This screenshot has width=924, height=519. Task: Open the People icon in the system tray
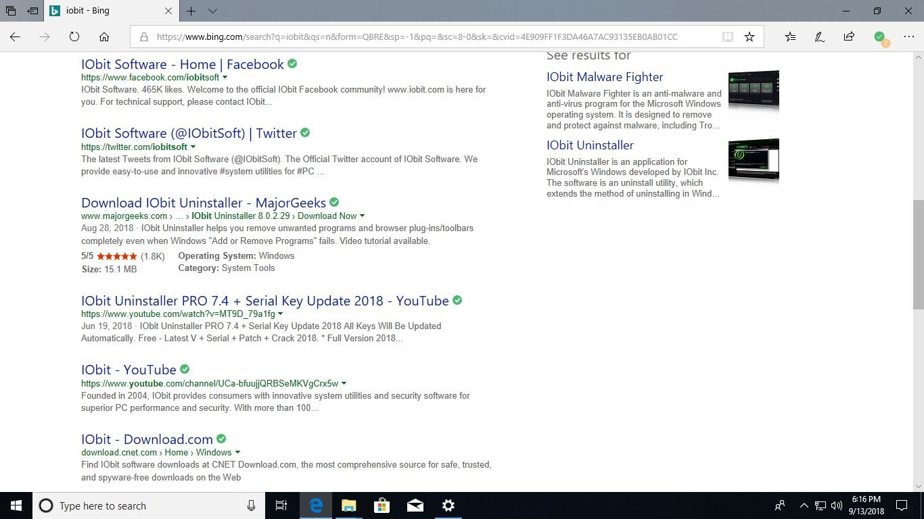pyautogui.click(x=780, y=505)
